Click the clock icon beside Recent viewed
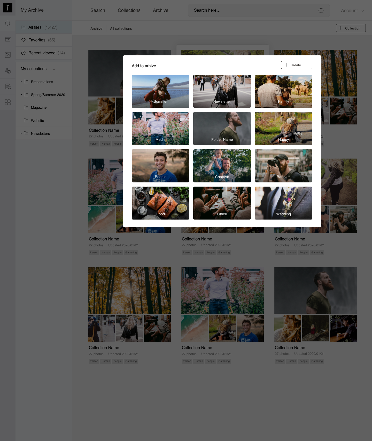The image size is (372, 441). [23, 53]
